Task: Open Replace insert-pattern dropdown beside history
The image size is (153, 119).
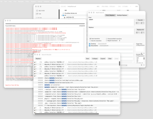Action: (x=142, y=33)
